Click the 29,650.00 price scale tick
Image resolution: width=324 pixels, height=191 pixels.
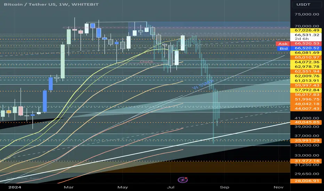[307, 174]
